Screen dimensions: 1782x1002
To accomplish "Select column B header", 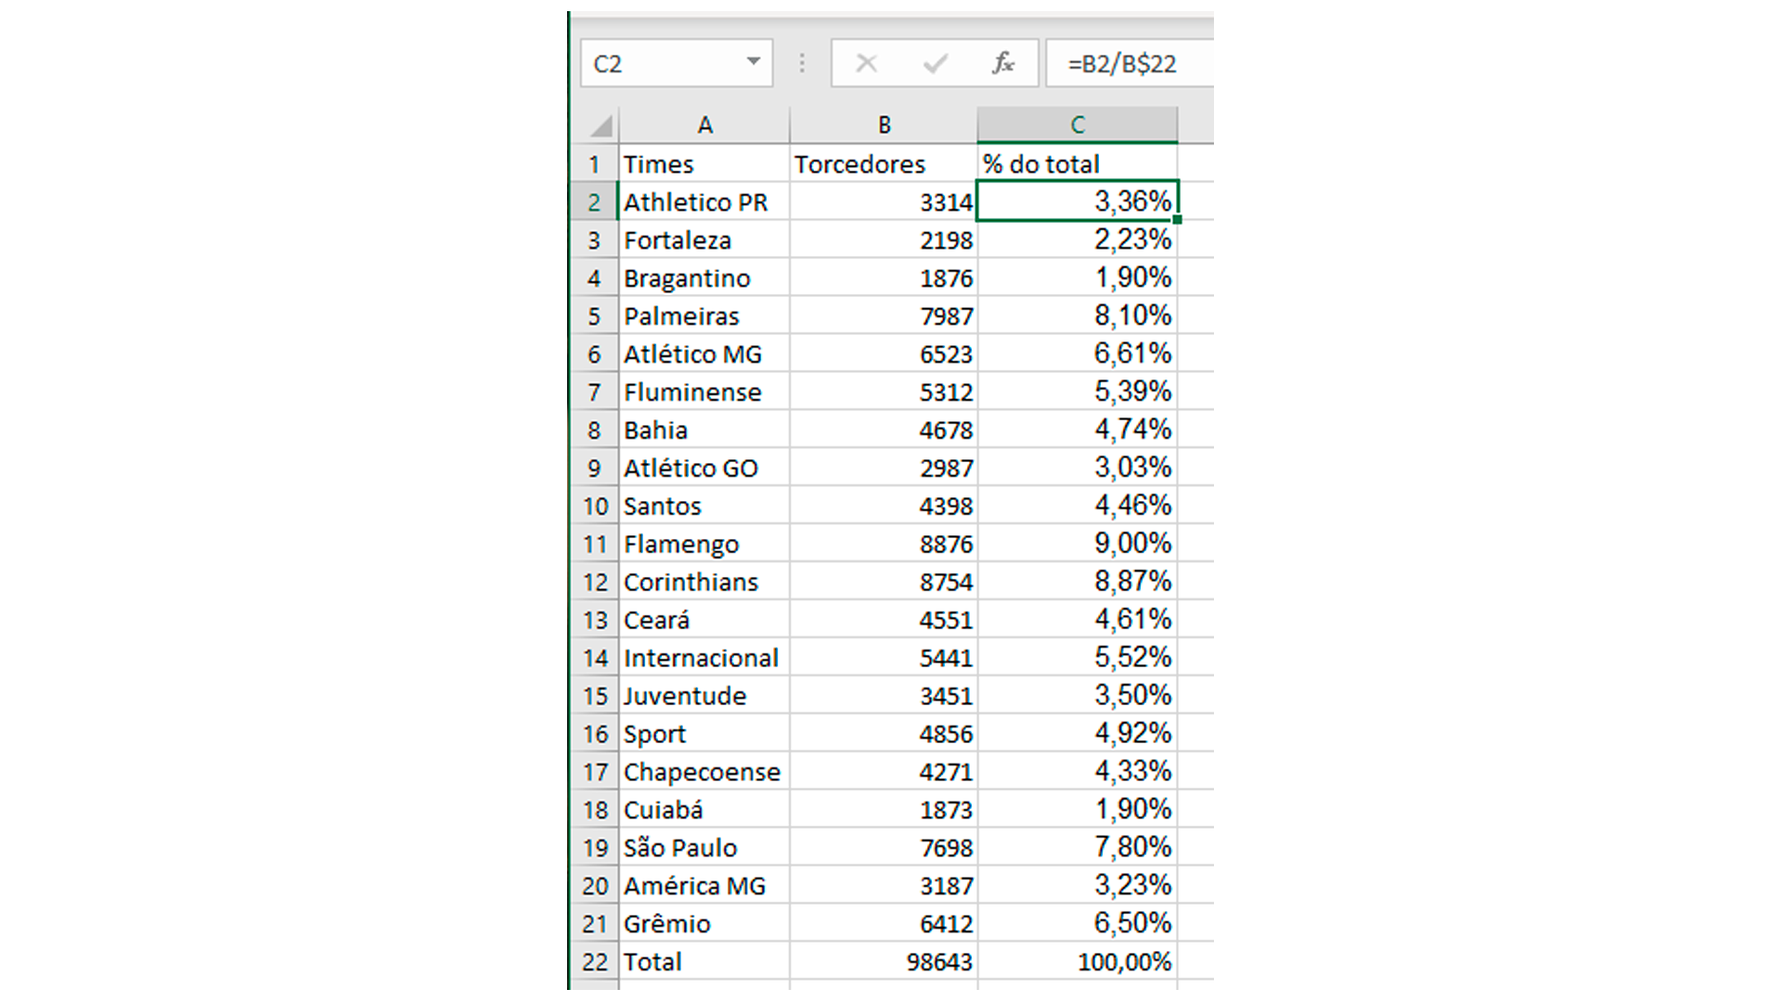I will click(884, 125).
